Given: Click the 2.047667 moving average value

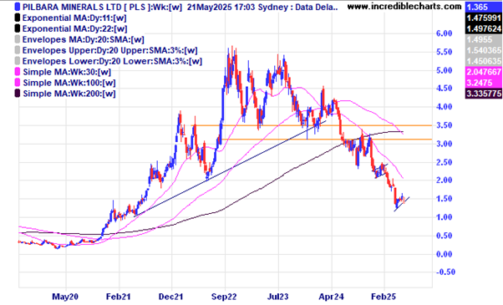Looking at the screenshot, I should click(484, 72).
